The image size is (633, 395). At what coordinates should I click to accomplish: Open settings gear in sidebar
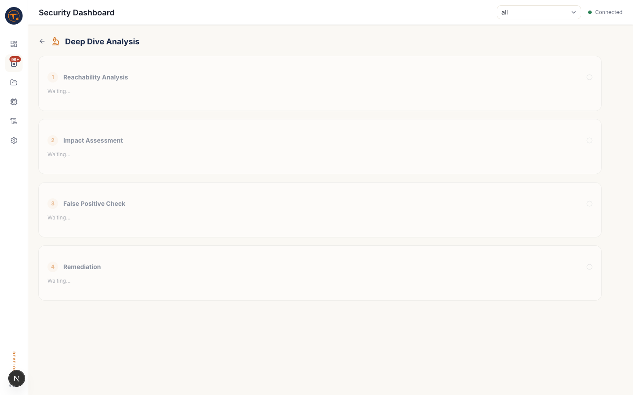pos(14,140)
